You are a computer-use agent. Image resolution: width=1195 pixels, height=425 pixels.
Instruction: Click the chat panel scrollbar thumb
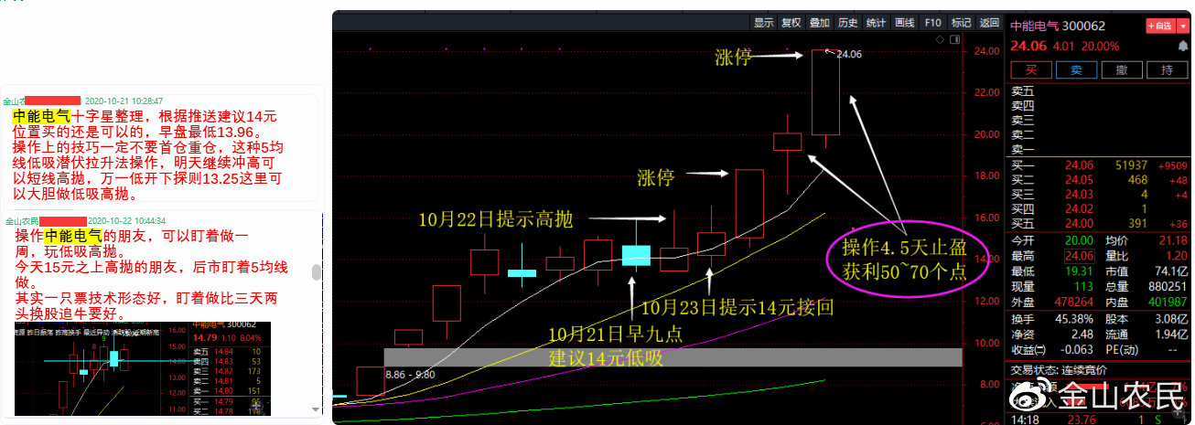[317, 273]
